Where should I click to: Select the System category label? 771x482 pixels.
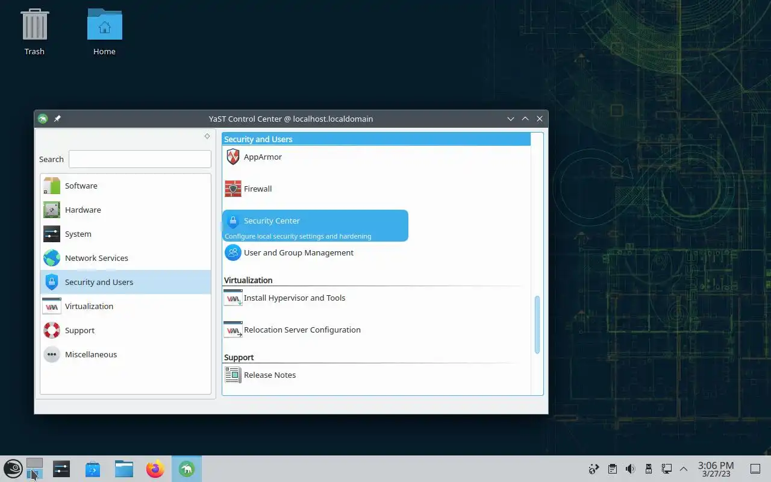[78, 234]
